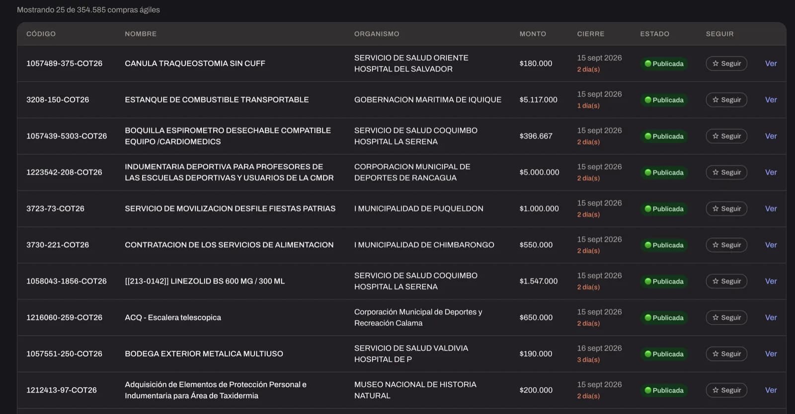Follow the BOQUILLA ESPIROMETRO DESECHABLE row

click(726, 136)
